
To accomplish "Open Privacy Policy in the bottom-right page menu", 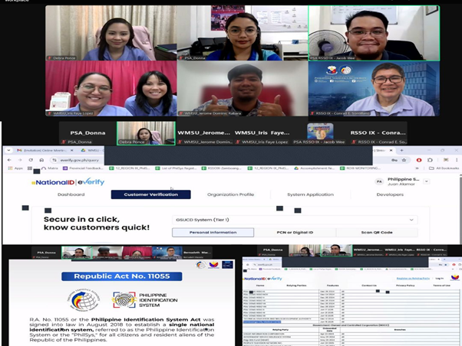I will click(x=405, y=286).
